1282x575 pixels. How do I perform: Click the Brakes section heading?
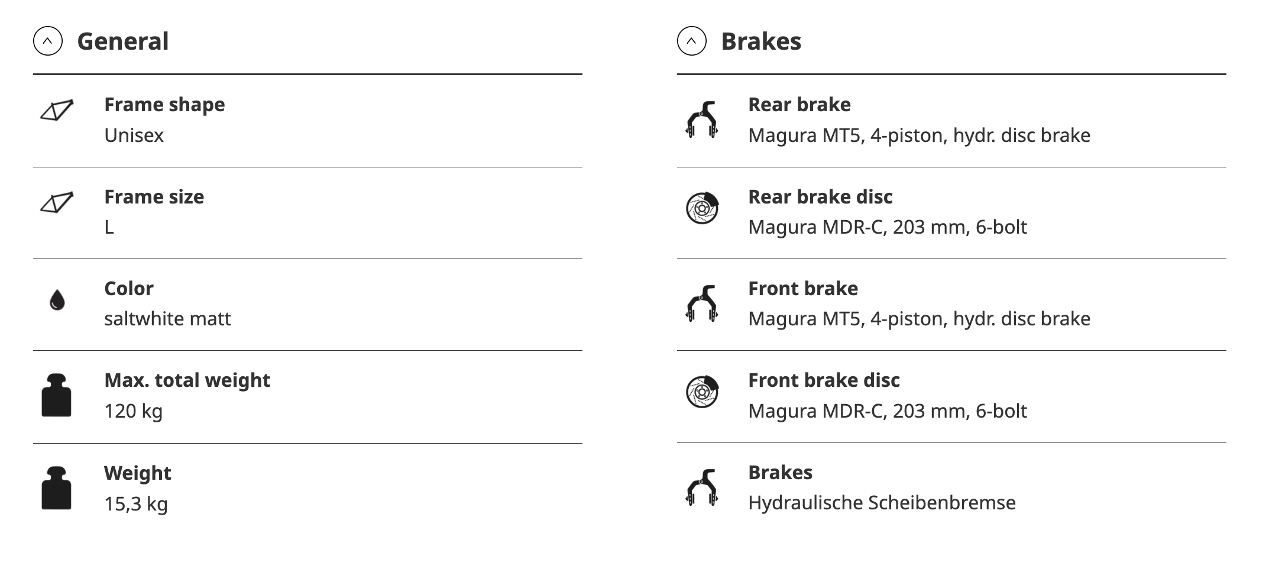pos(761,41)
